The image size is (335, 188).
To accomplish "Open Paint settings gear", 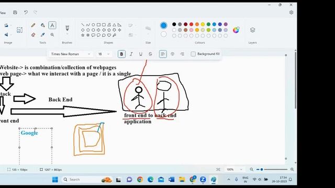I will pos(291,13).
